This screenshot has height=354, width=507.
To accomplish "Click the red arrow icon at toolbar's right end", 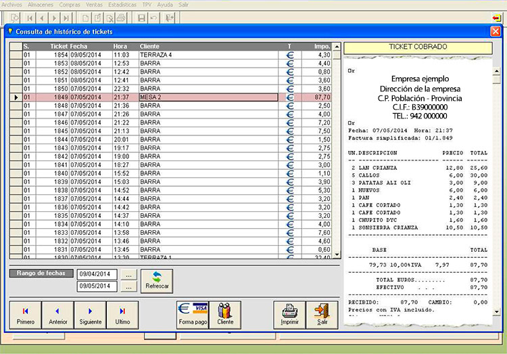I will click(496, 18).
